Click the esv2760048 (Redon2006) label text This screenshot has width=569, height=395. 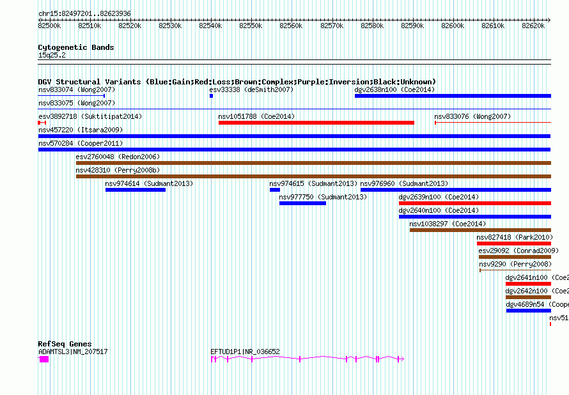pyautogui.click(x=118, y=157)
